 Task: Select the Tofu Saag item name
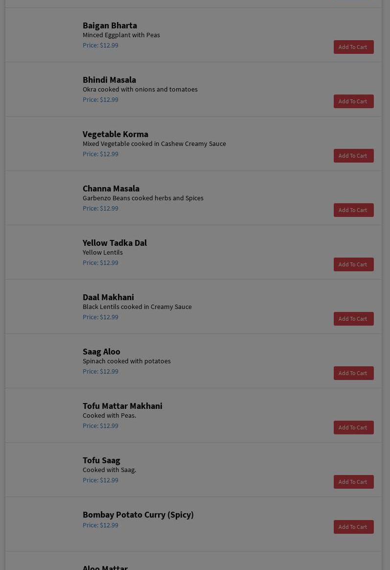[101, 460]
